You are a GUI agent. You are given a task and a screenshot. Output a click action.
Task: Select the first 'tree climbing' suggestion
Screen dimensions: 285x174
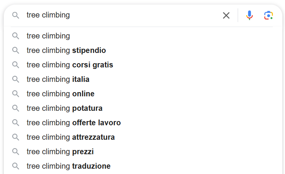48,36
